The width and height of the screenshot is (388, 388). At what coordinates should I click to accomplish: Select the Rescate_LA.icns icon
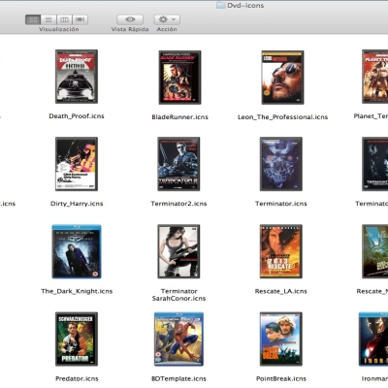pyautogui.click(x=281, y=251)
